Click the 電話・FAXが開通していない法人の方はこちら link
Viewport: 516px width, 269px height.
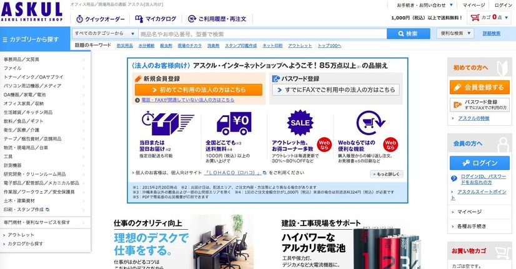pyautogui.click(x=188, y=100)
